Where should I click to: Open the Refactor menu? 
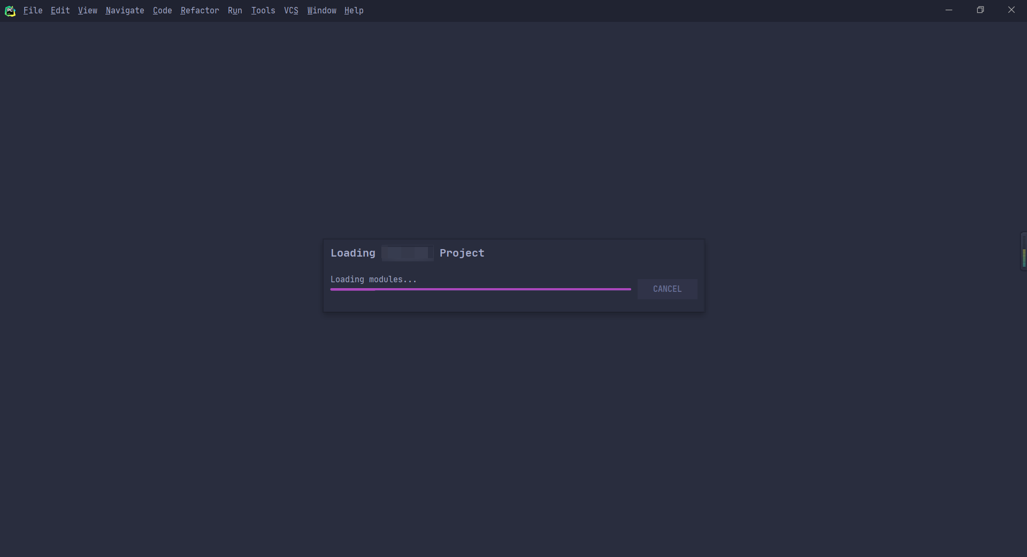coord(200,10)
